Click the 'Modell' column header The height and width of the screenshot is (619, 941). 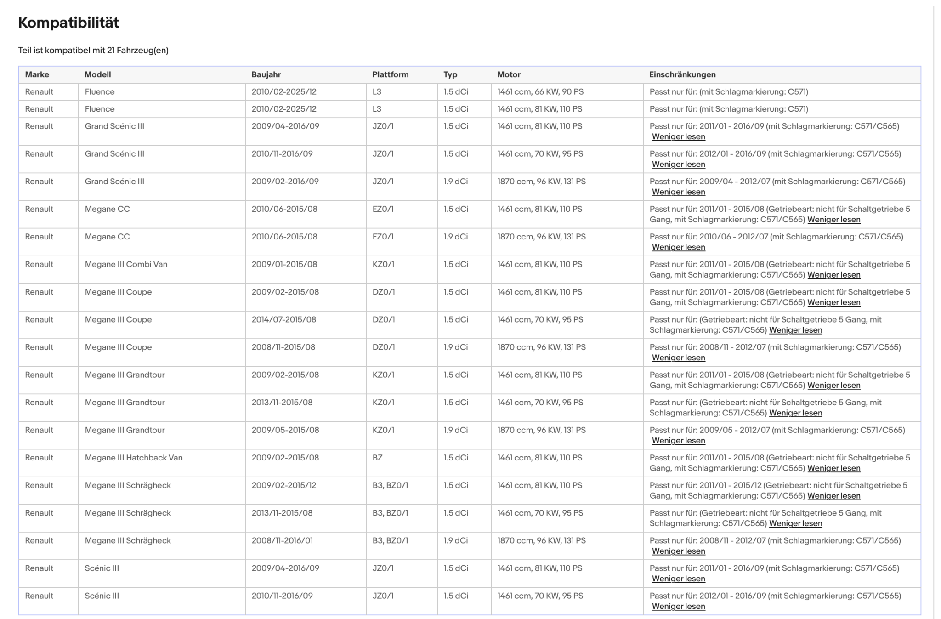pos(98,74)
